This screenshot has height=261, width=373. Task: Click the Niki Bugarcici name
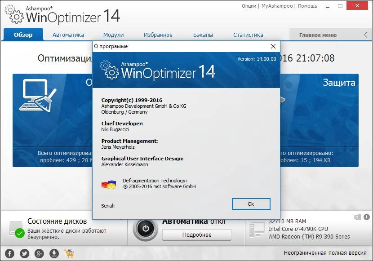(x=115, y=129)
